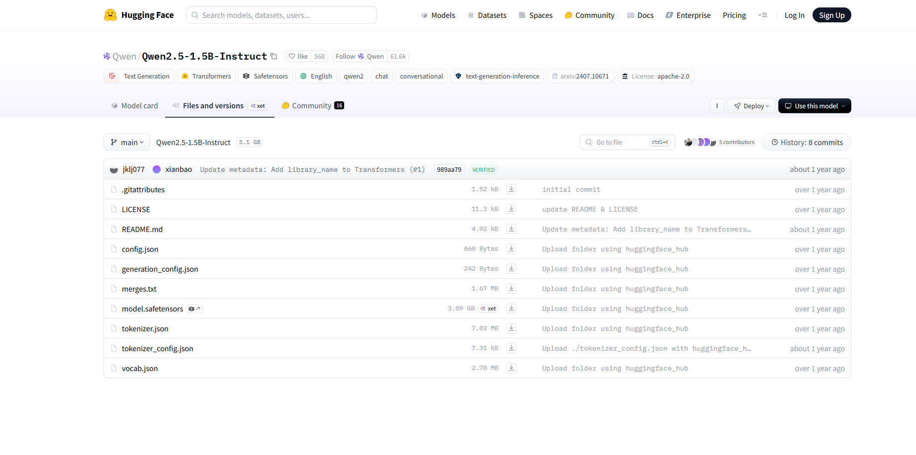This screenshot has height=455, width=916.
Task: Select the qwen2 tag
Action: [354, 76]
